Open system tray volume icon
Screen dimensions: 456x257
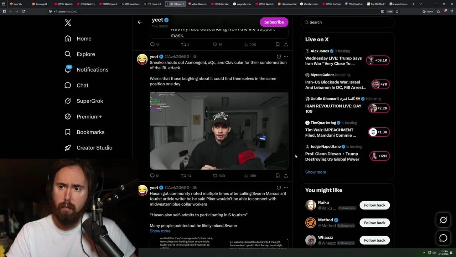[434, 253]
